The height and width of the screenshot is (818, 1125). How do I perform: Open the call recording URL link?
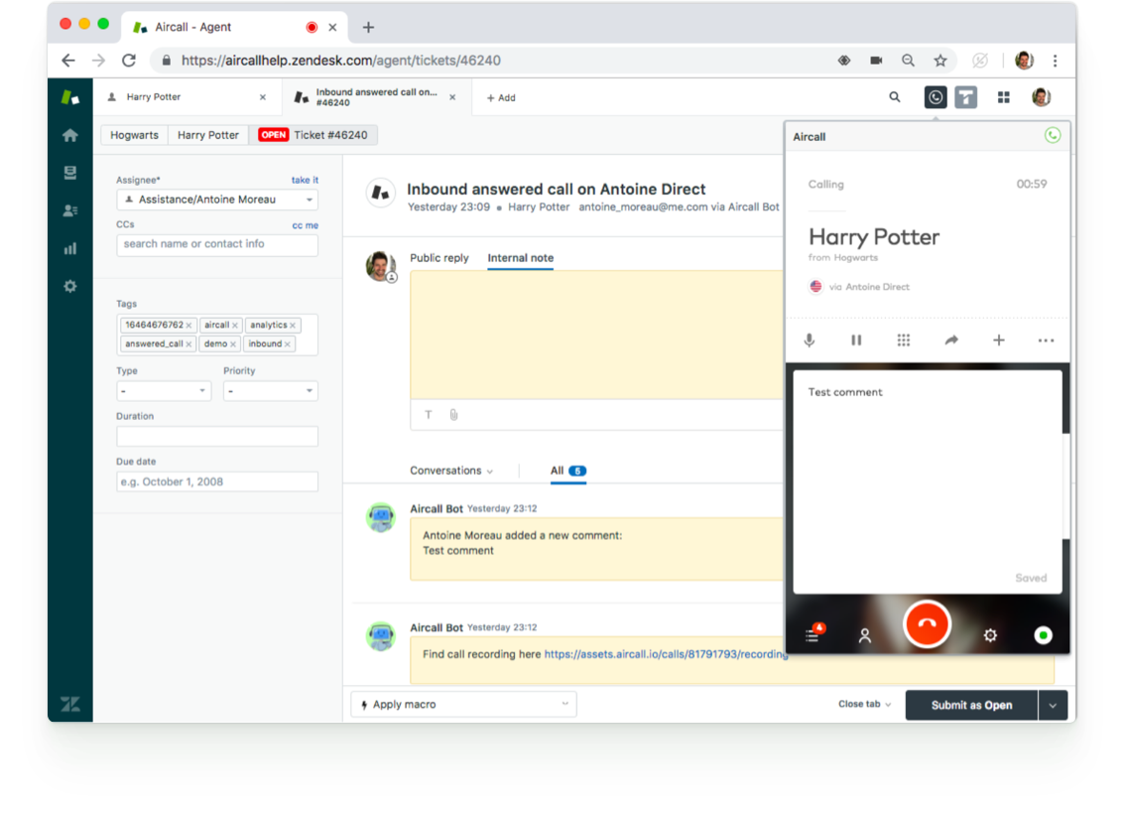pos(666,654)
